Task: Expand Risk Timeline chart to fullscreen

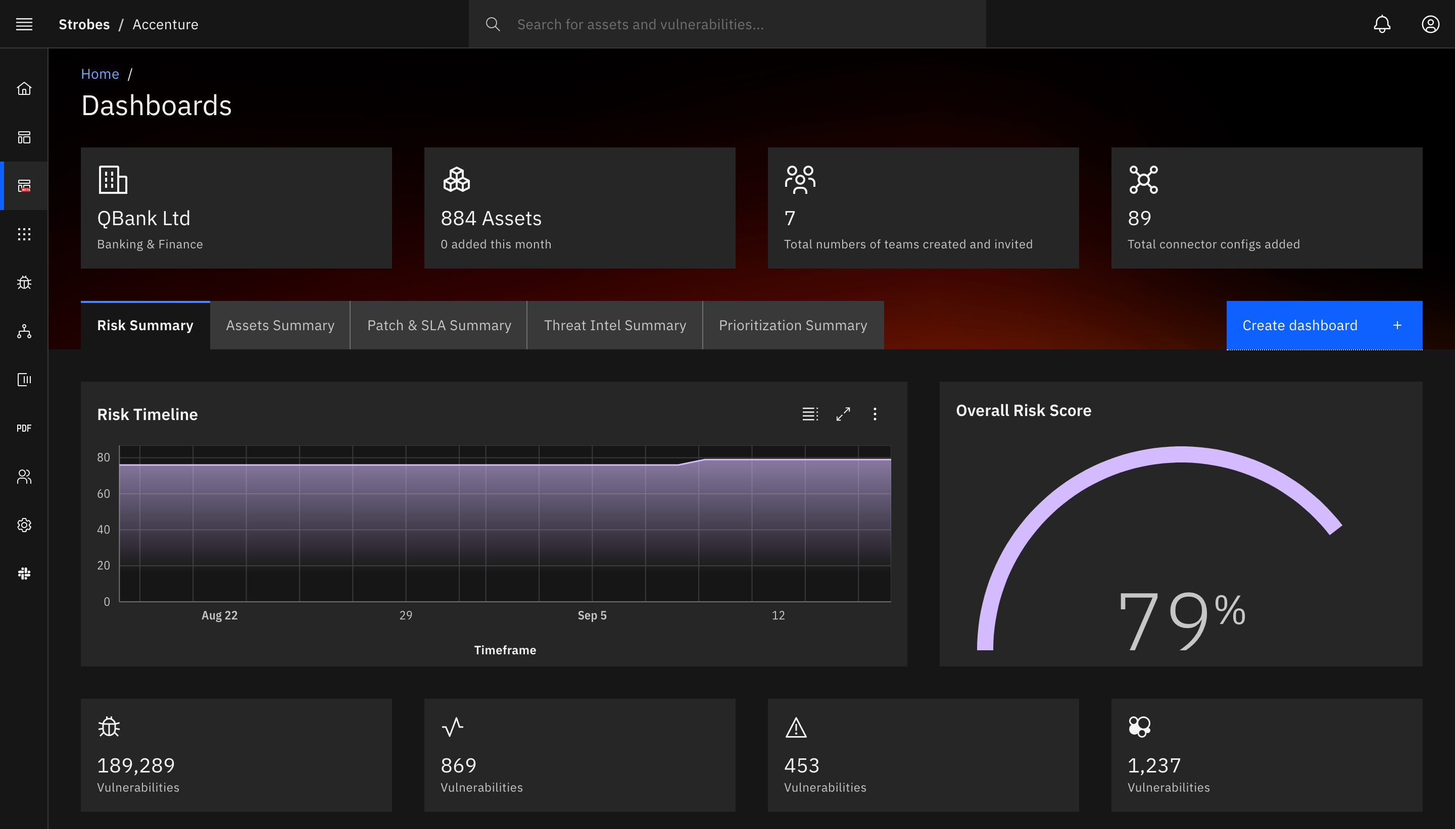Action: [x=843, y=414]
